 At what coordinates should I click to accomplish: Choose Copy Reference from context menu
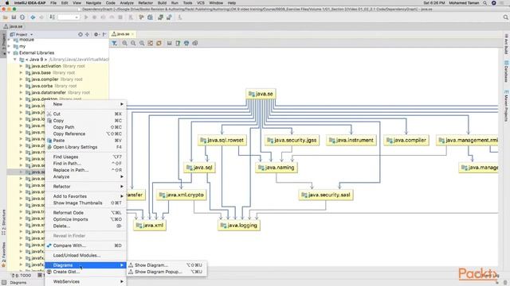(x=85, y=134)
